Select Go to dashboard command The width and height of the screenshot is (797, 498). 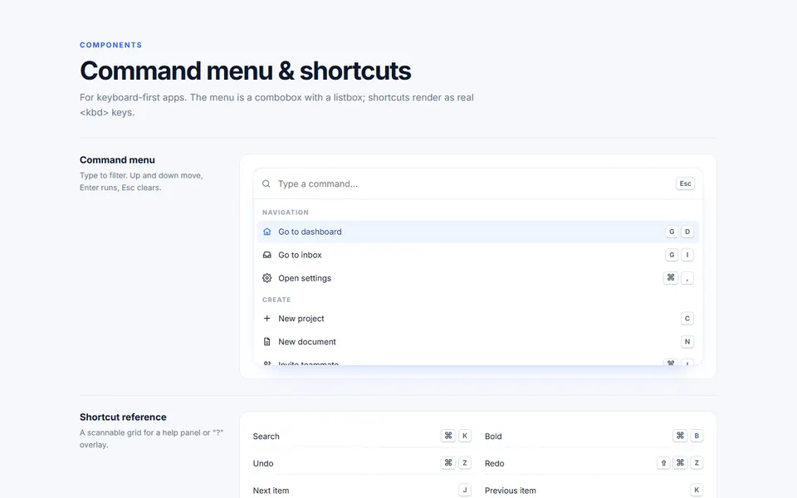pyautogui.click(x=478, y=232)
